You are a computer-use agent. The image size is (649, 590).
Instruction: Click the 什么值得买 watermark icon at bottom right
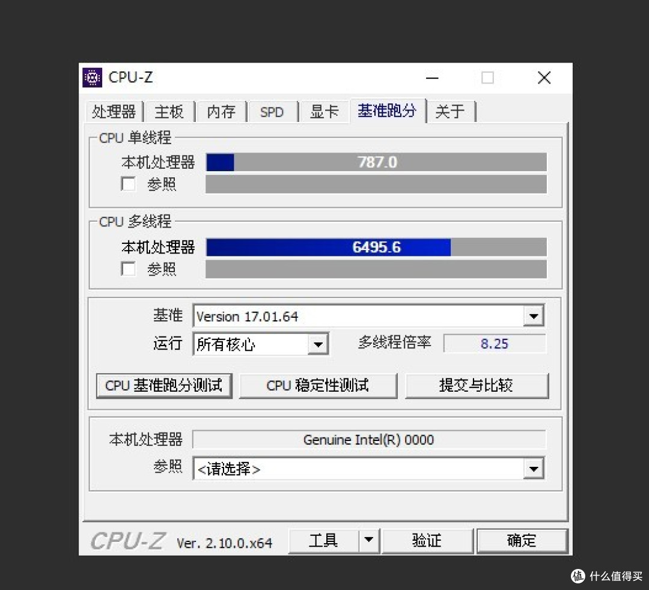tap(577, 576)
